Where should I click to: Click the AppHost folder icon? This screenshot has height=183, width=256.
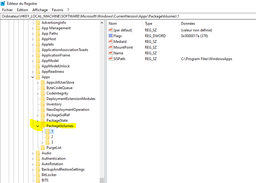coord(38,39)
